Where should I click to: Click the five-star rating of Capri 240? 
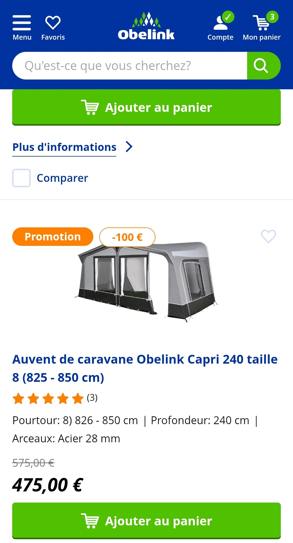click(x=48, y=398)
